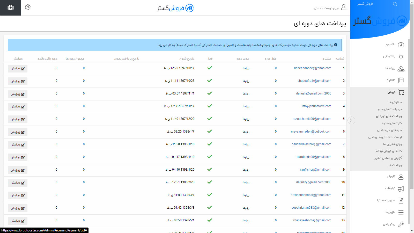Collapse the sidebar with the chevron arrow
Viewport: 414px width, 233px height.
(x=351, y=120)
